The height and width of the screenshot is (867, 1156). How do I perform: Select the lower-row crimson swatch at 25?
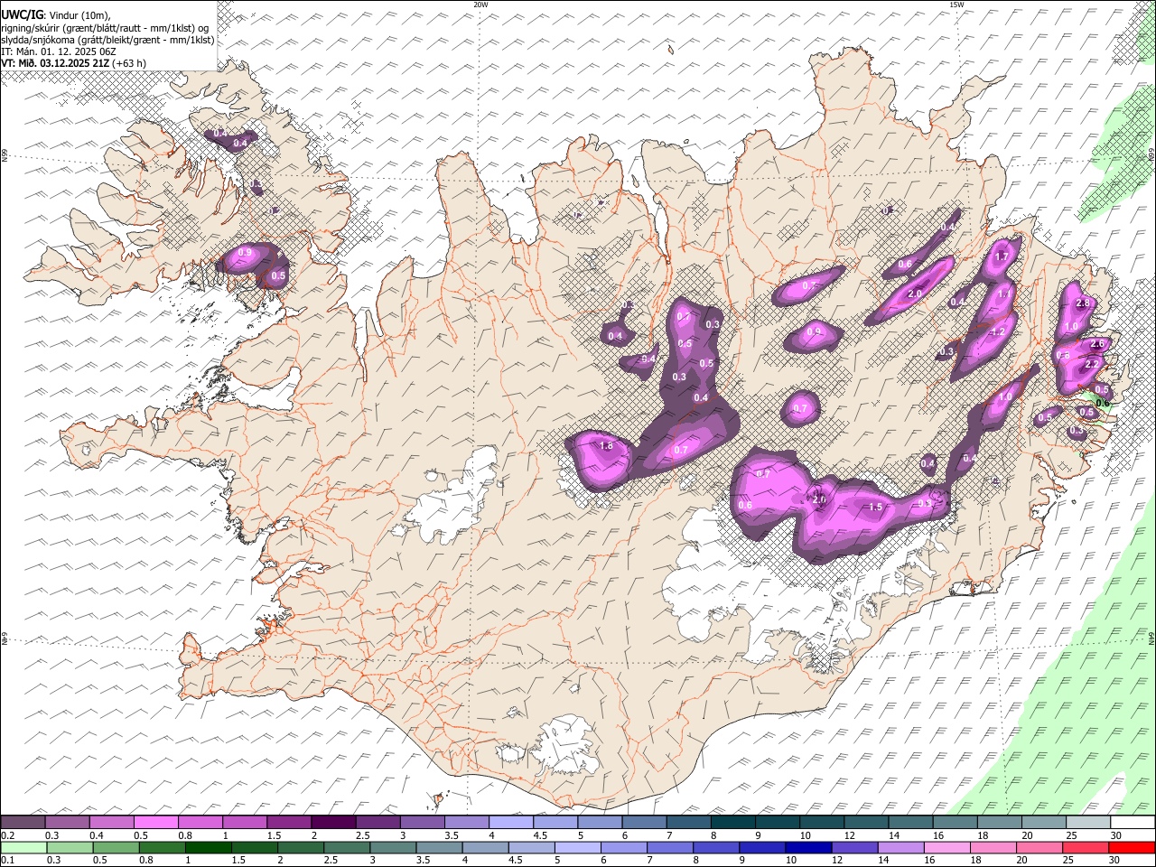[1086, 847]
